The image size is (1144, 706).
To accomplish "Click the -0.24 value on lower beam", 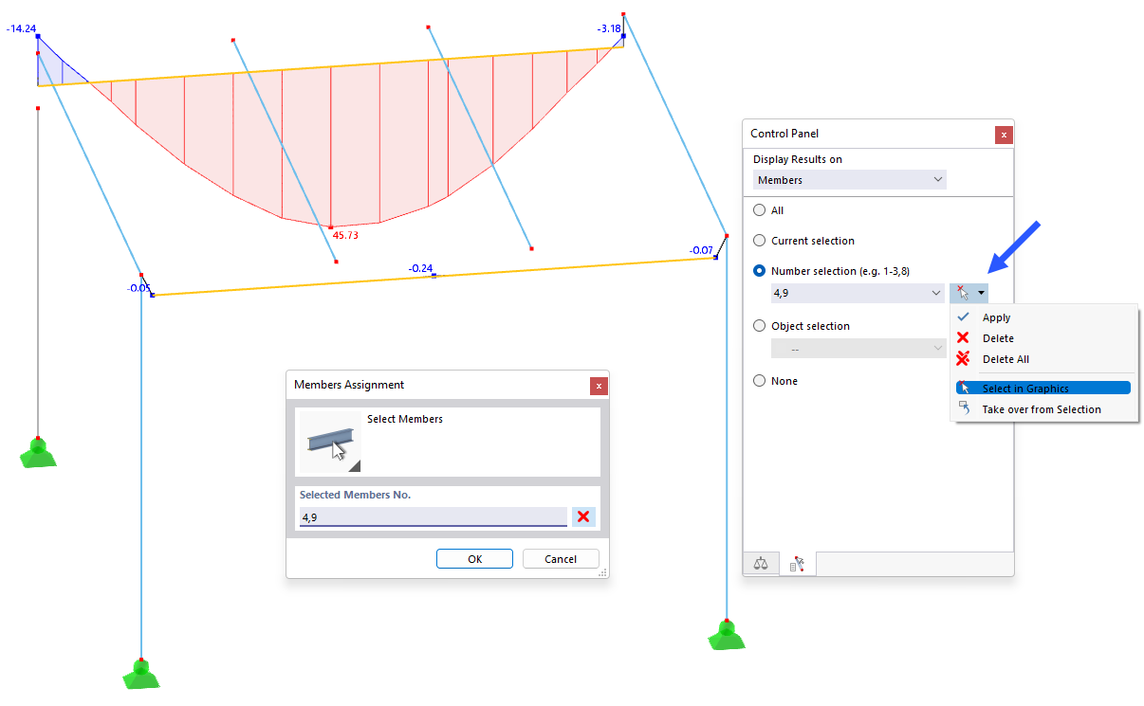I will click(420, 268).
